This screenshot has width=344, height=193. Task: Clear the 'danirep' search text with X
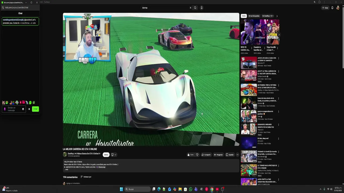[x=191, y=8]
